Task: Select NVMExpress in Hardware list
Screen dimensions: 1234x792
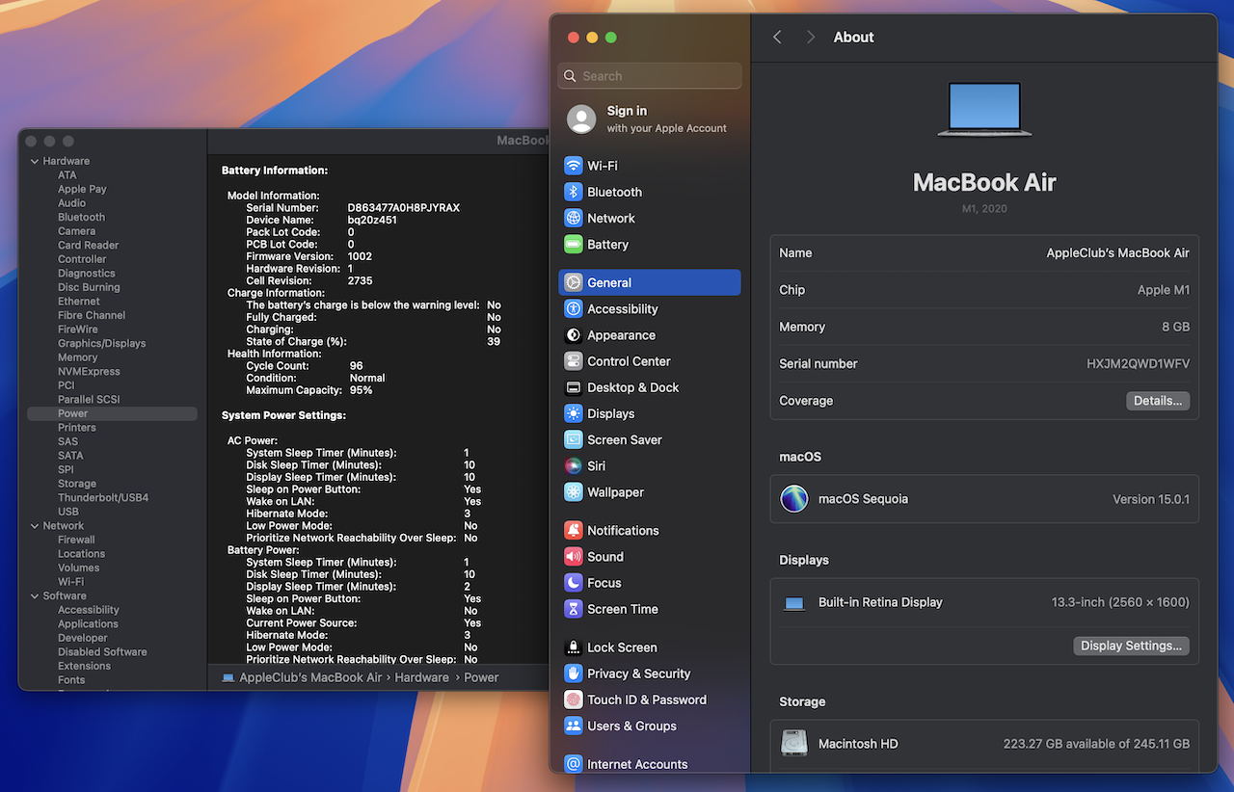Action: tap(89, 371)
